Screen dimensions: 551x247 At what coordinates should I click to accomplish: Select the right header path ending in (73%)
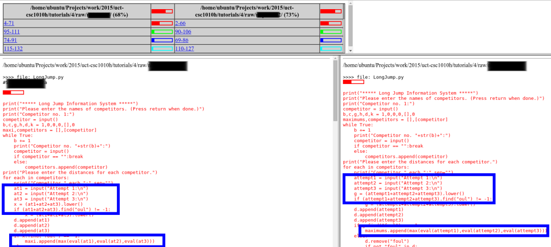point(247,11)
